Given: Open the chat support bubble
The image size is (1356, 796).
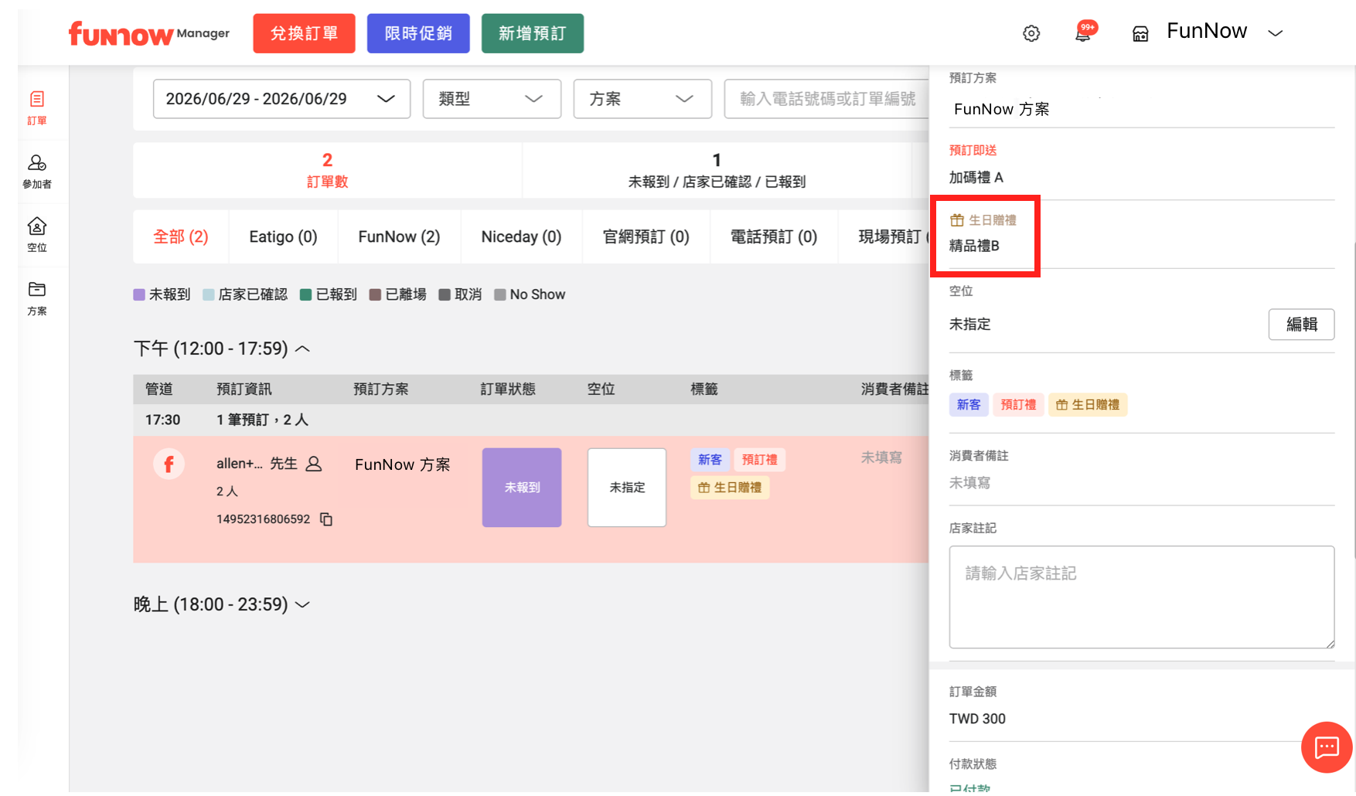Looking at the screenshot, I should tap(1327, 747).
